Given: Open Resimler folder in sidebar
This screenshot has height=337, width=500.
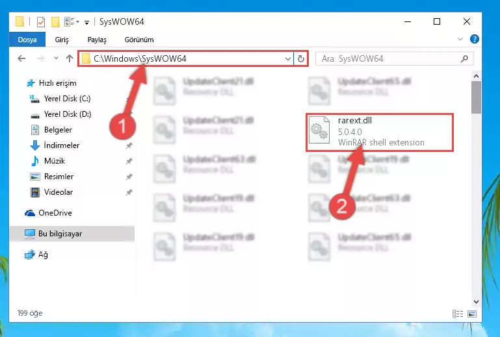Looking at the screenshot, I should (51, 177).
